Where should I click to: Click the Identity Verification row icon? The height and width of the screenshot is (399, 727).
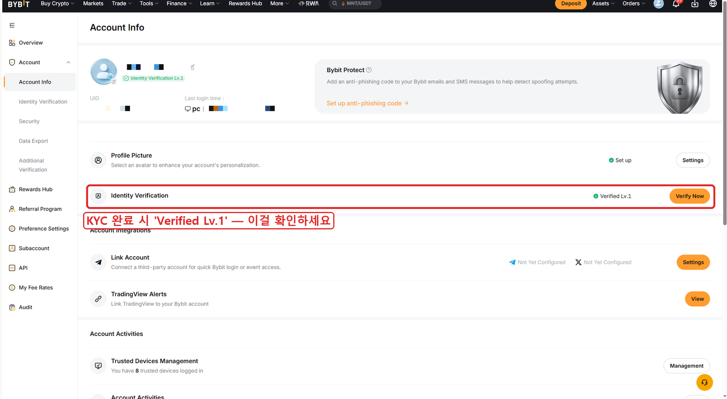coord(98,196)
